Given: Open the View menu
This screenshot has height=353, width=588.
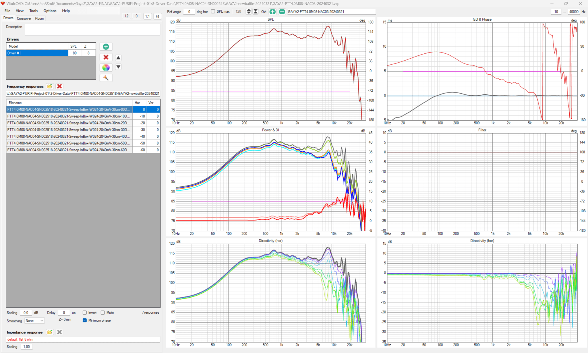Looking at the screenshot, I should [20, 11].
